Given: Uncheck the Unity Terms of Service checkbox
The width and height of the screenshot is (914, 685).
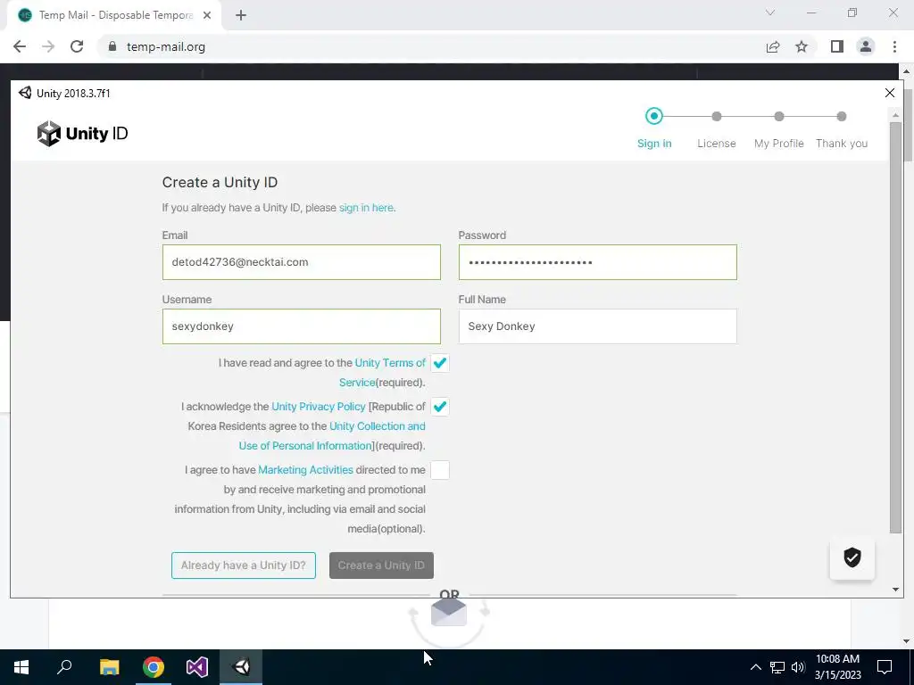Looking at the screenshot, I should pos(440,363).
